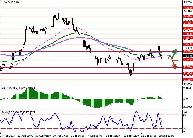
Task: Select the 23.000 price level label
Action: pyautogui.click(x=188, y=60)
